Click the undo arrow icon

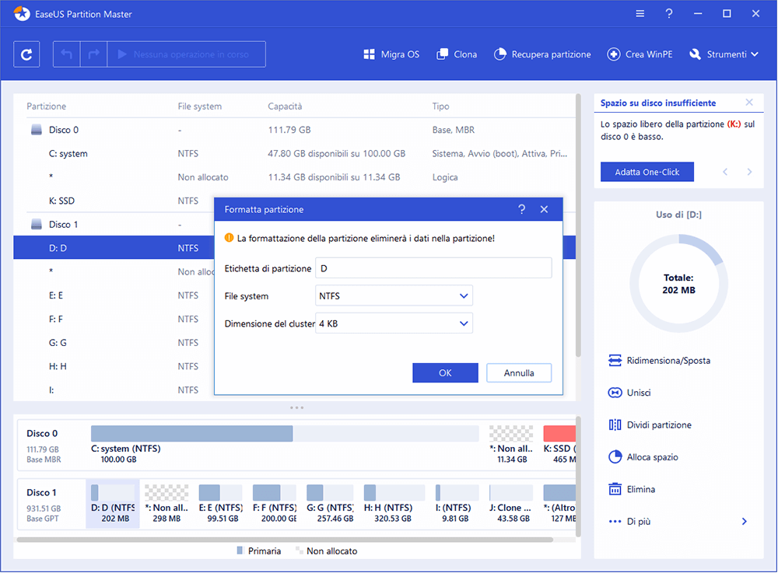[x=66, y=54]
